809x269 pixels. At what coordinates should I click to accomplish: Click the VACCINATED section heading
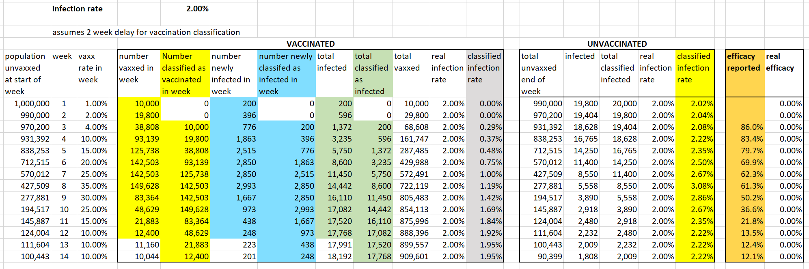point(310,44)
